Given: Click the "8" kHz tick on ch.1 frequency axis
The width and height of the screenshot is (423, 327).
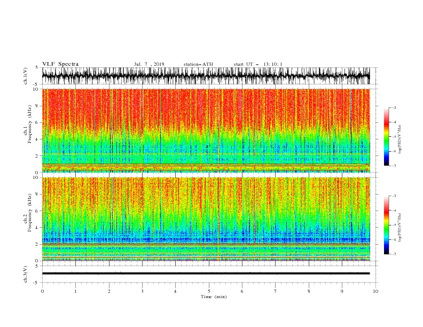Looking at the screenshot, I should point(37,106).
